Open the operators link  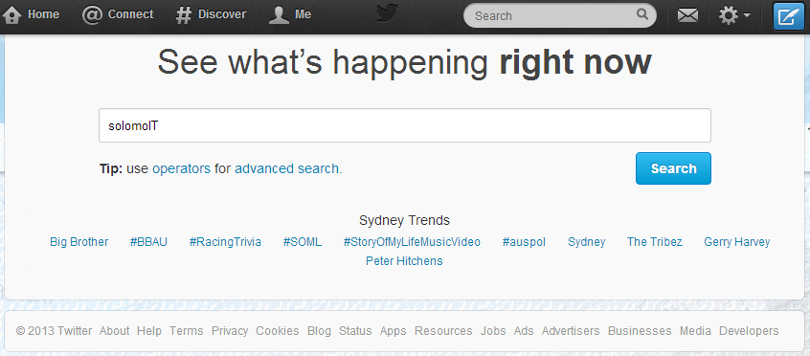[181, 169]
